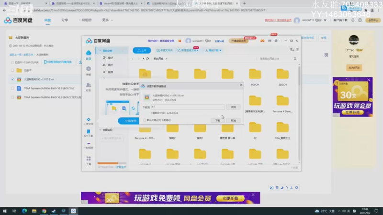The height and width of the screenshot is (215, 383).
Task: Open the account dropdown arrow in the web header
Action: pos(325,20)
